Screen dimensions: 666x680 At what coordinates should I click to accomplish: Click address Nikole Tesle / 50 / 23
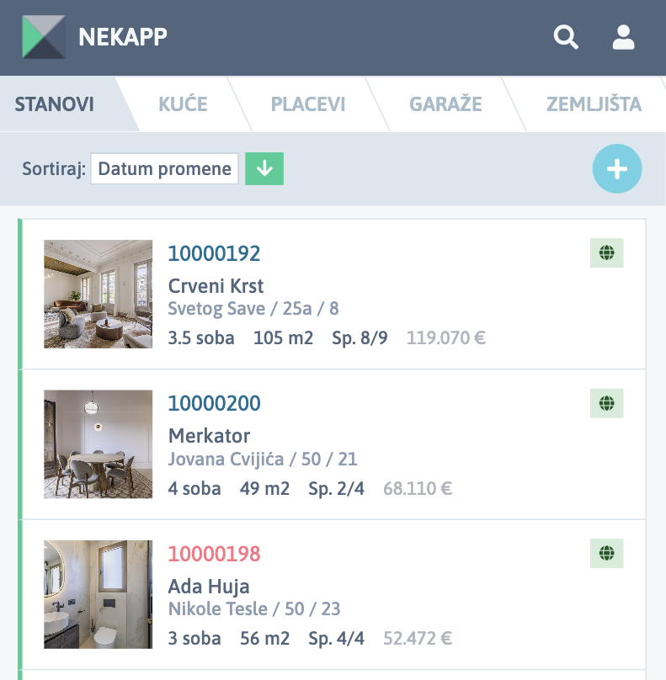[254, 609]
